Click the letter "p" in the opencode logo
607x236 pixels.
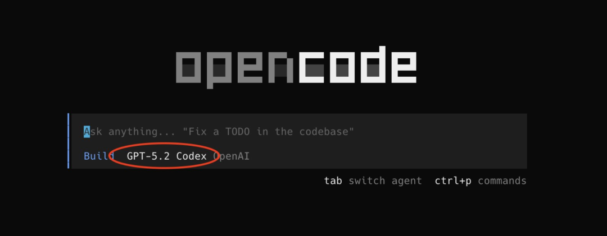219,70
